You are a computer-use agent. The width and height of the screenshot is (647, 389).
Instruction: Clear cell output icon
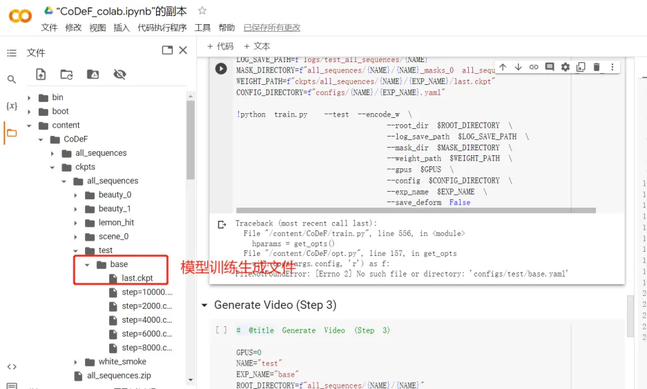[x=222, y=225]
